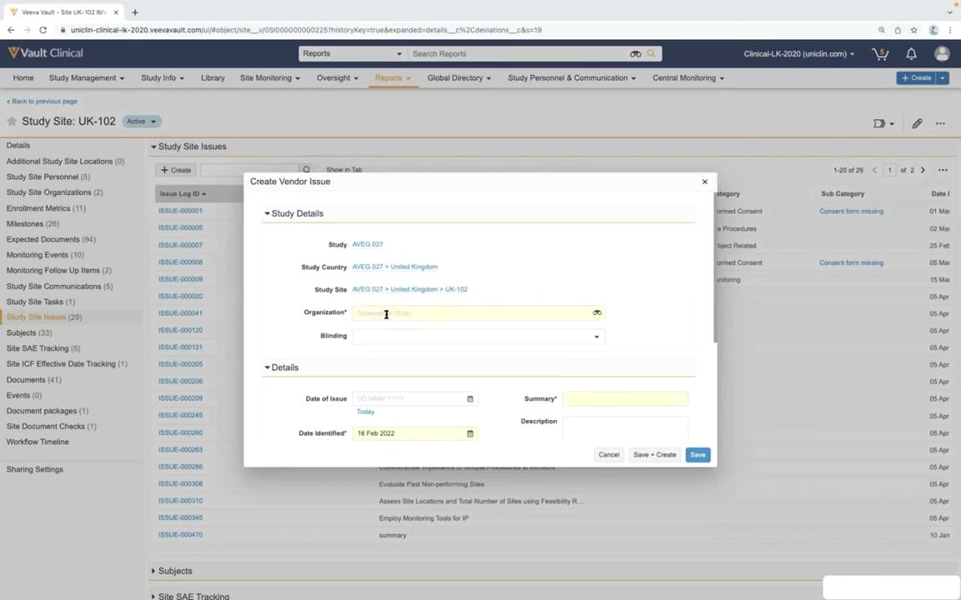Select Subjects (33) in the sidebar

(x=29, y=333)
